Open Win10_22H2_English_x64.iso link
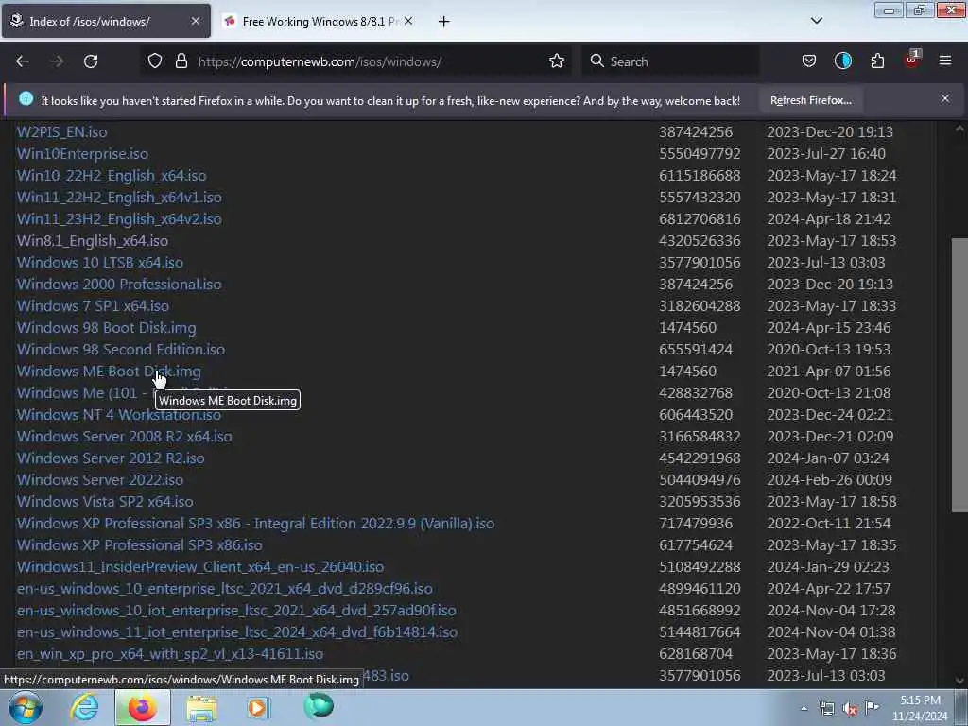968x726 pixels. click(112, 175)
